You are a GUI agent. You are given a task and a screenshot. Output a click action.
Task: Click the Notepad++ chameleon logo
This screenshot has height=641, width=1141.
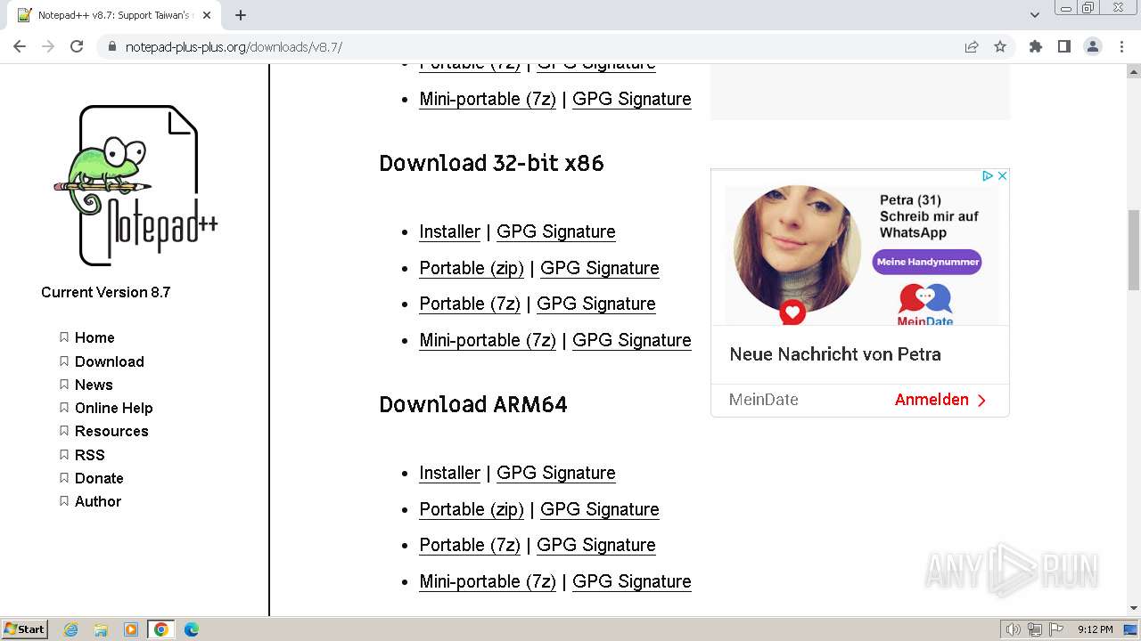[135, 185]
